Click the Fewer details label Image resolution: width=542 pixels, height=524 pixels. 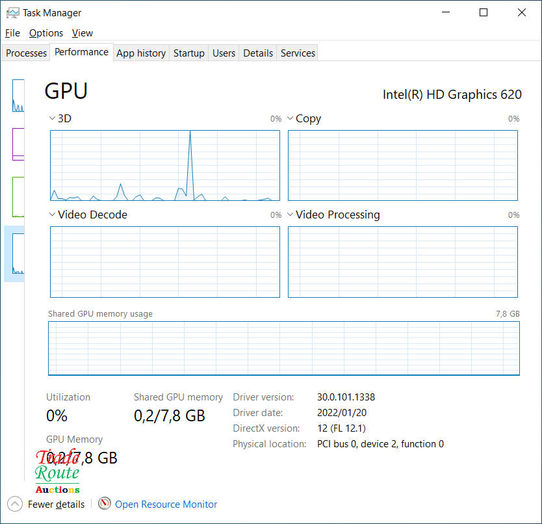coord(56,504)
